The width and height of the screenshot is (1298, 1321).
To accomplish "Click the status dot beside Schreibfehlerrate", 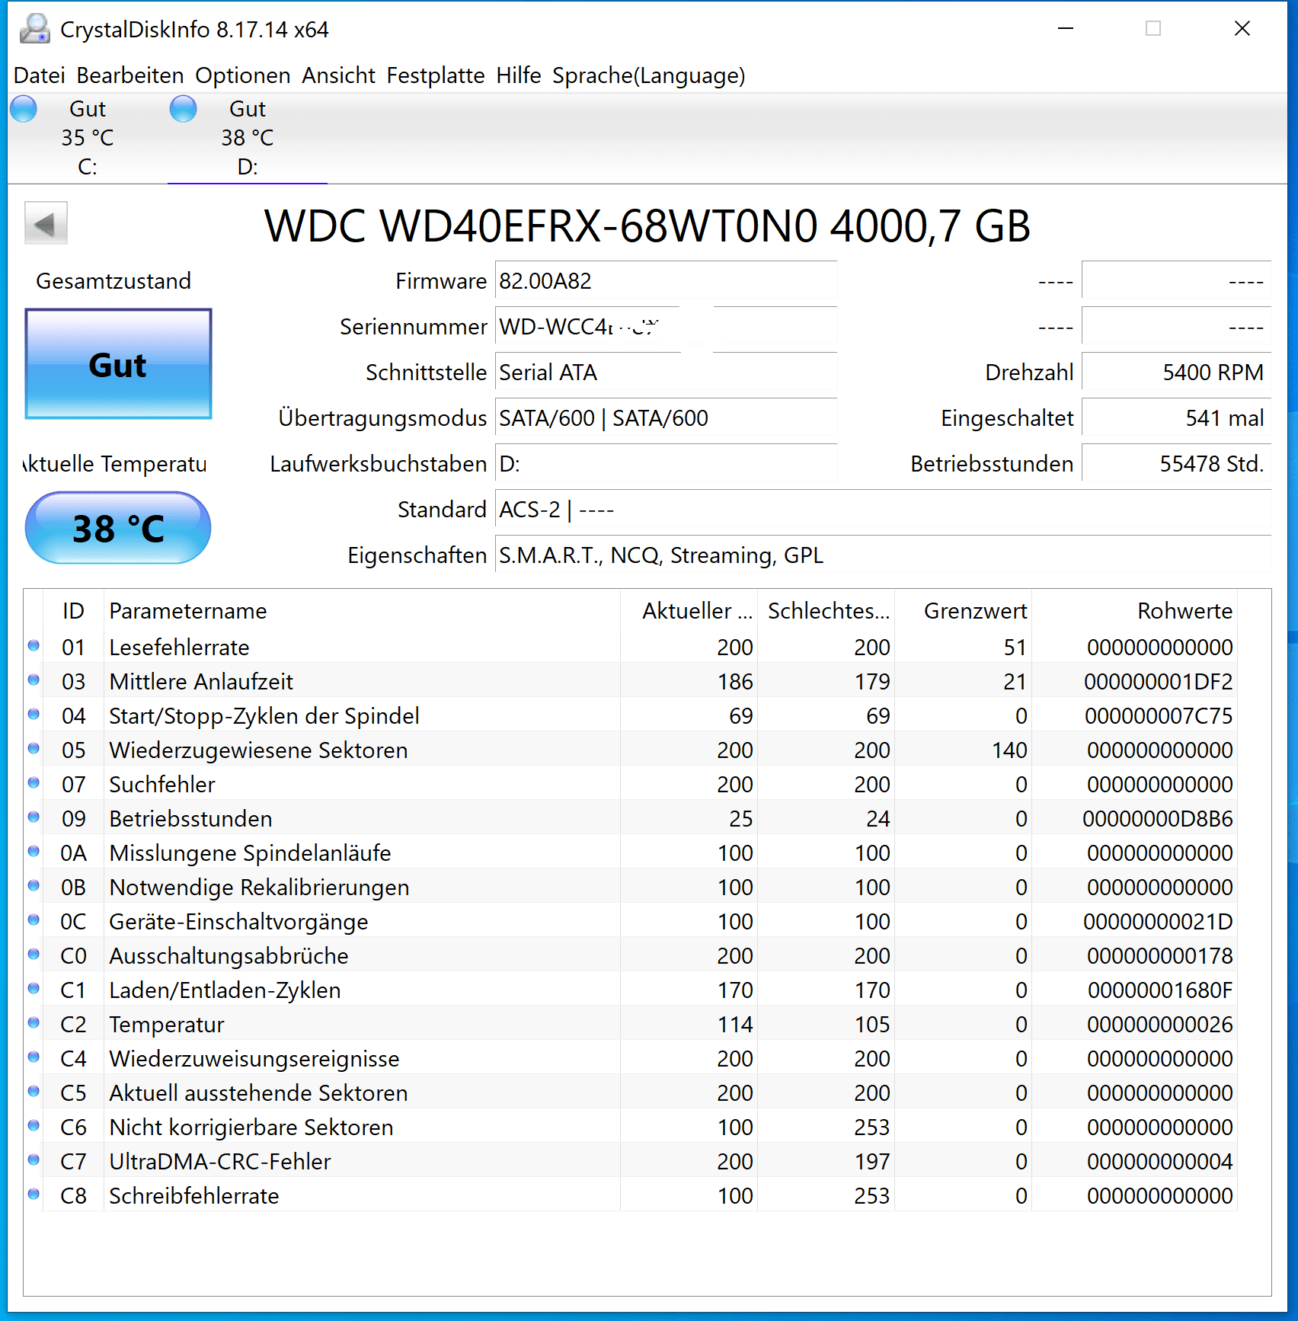I will (34, 1195).
